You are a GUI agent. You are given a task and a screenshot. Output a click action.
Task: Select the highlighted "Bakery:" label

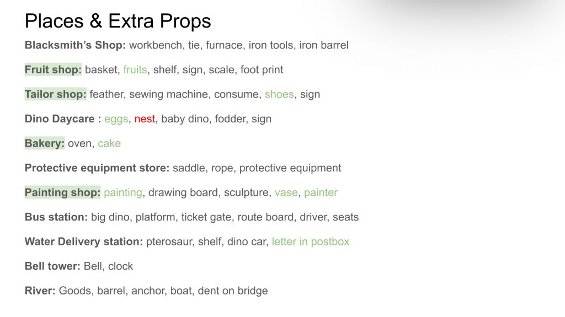pos(45,143)
